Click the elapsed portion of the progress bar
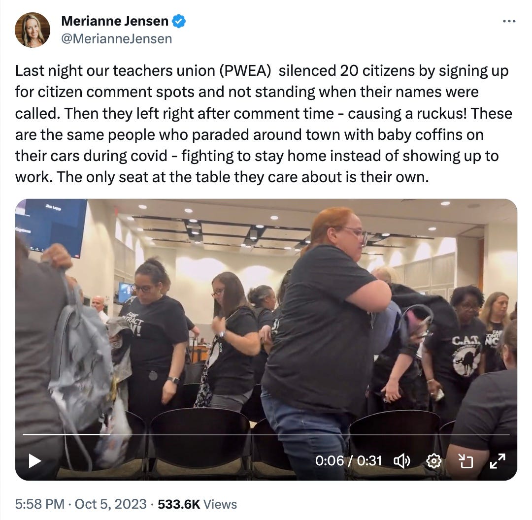Viewport: 532px width, 520px height. click(66, 434)
